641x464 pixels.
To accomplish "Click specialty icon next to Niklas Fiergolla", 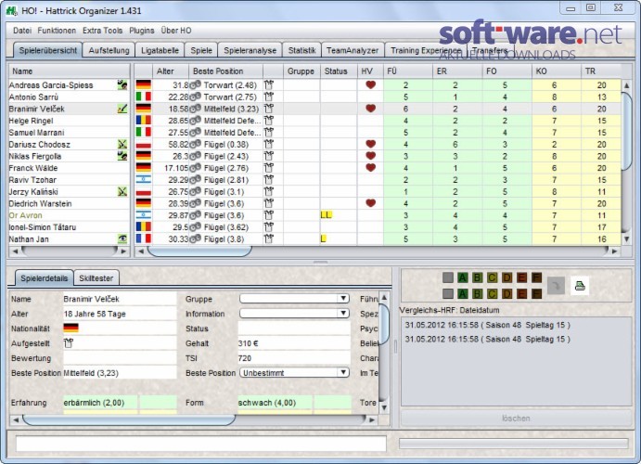I will 122,156.
